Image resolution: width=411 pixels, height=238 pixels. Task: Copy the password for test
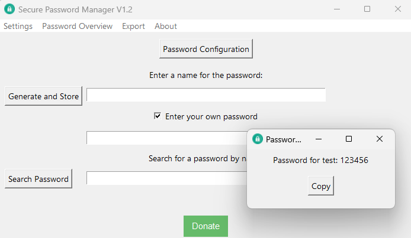coord(321,186)
